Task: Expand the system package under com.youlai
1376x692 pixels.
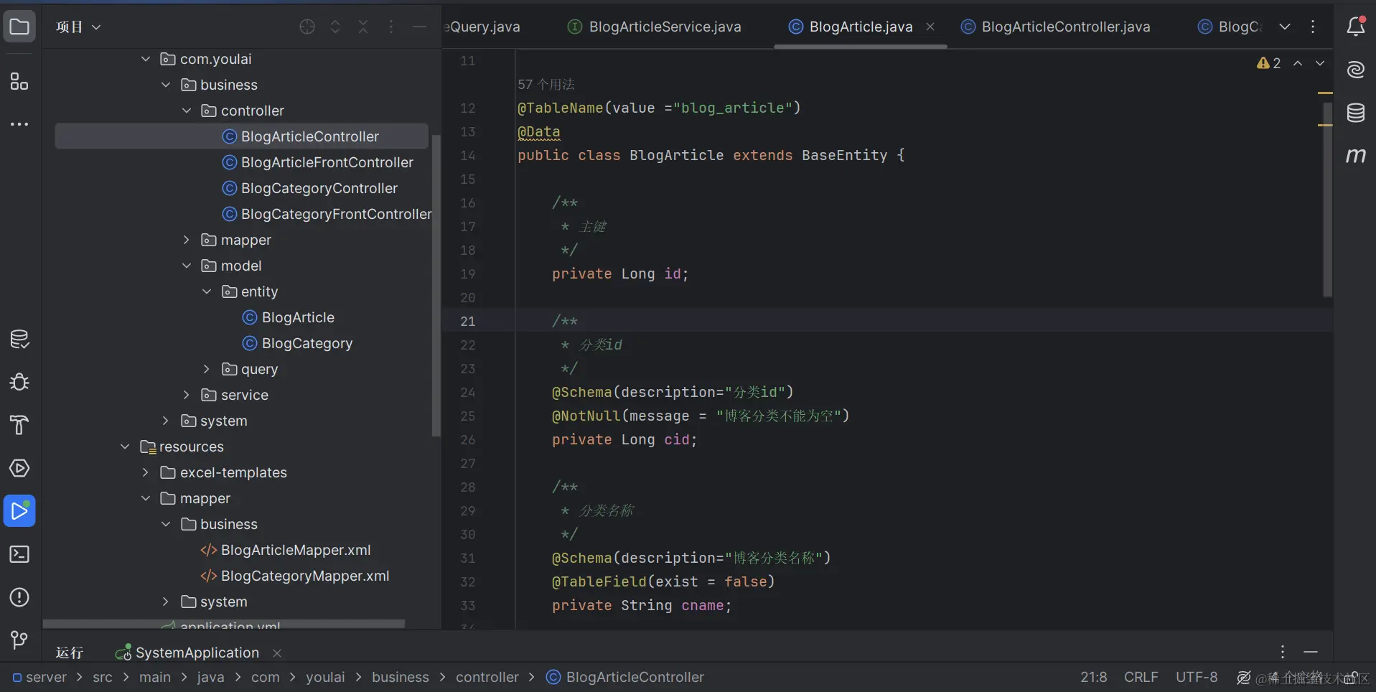Action: click(166, 421)
